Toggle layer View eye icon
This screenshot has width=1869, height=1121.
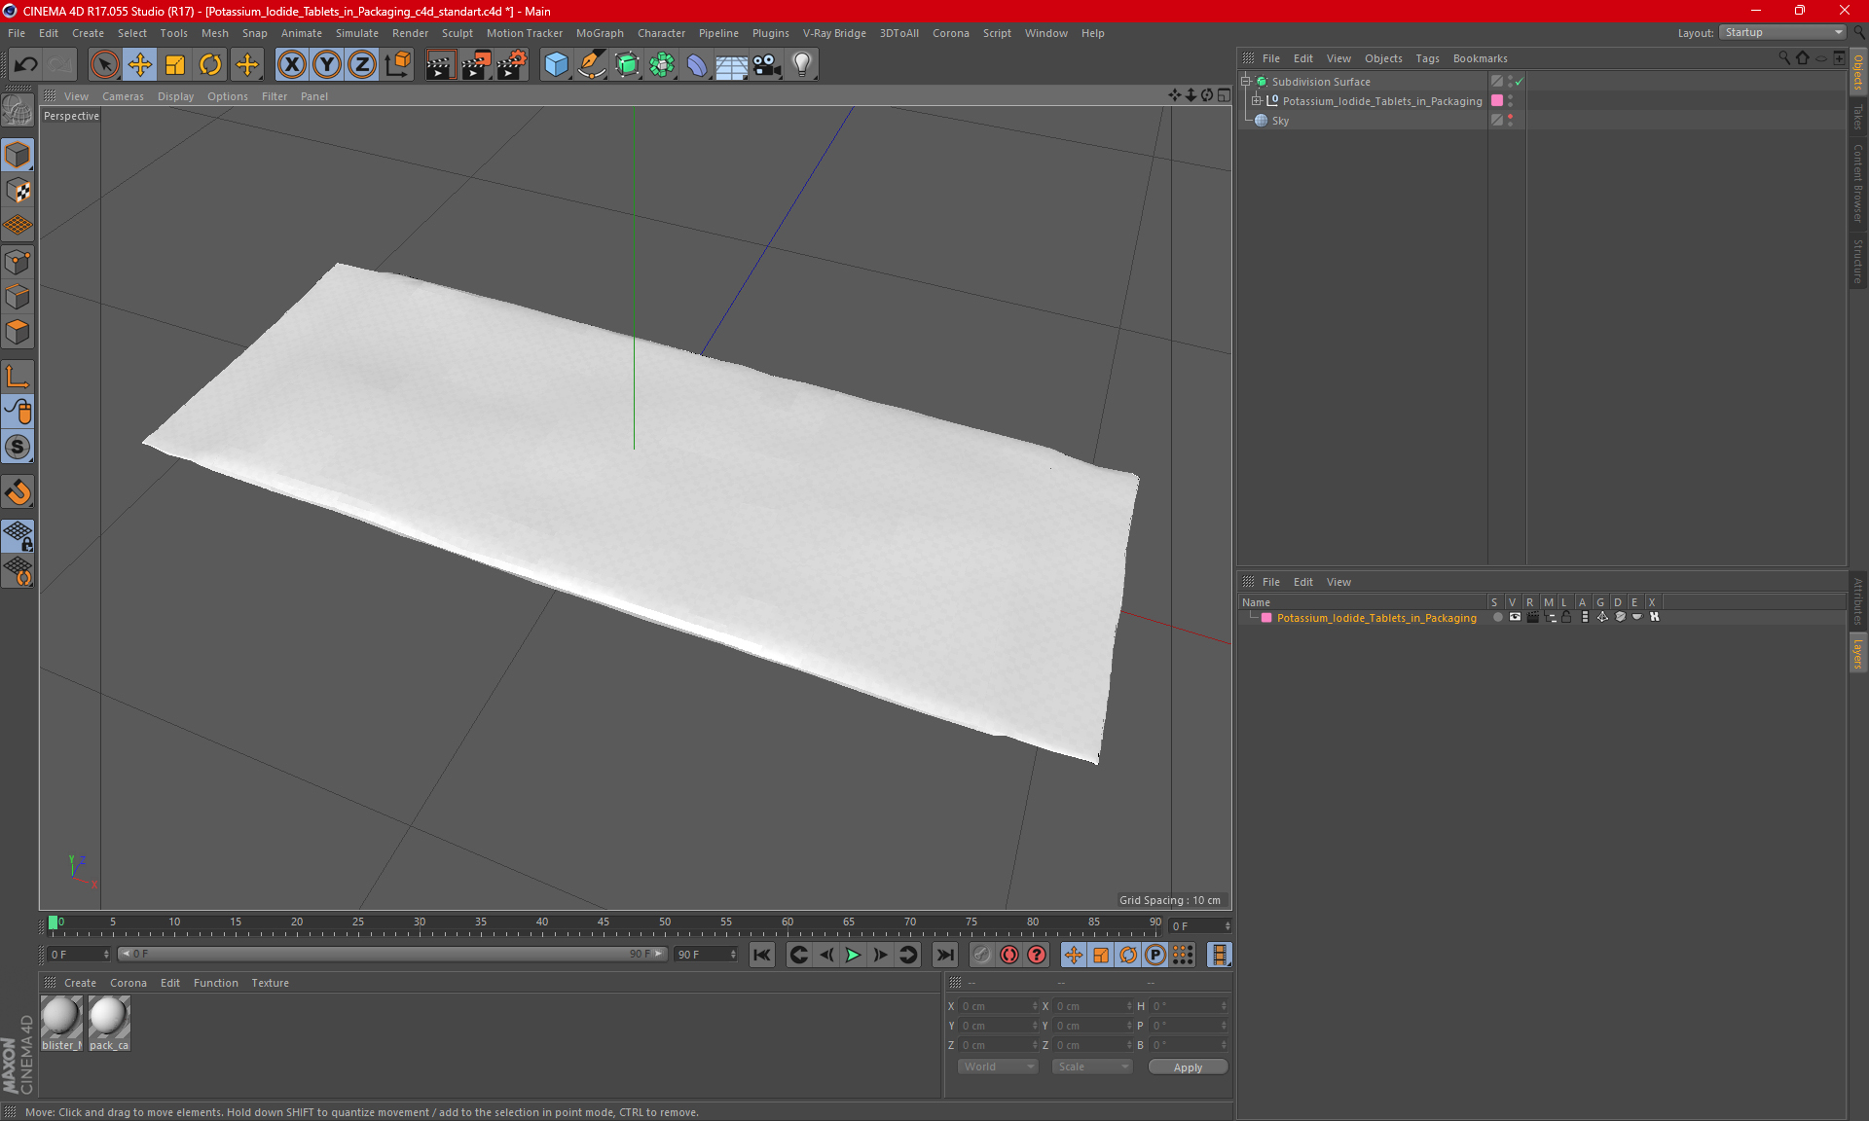[1515, 617]
